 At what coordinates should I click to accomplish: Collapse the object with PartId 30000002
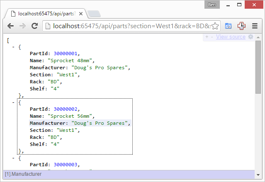[13, 102]
